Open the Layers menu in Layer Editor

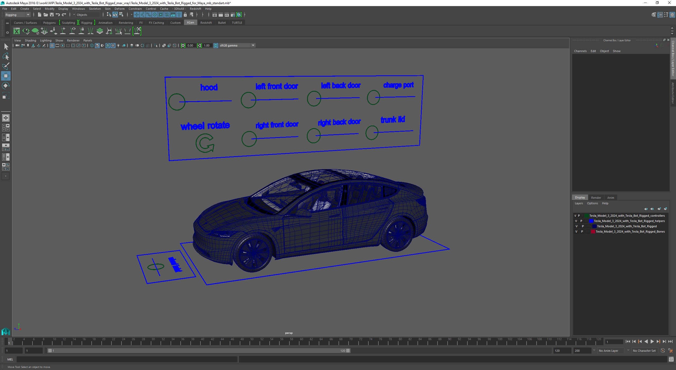[x=579, y=203]
